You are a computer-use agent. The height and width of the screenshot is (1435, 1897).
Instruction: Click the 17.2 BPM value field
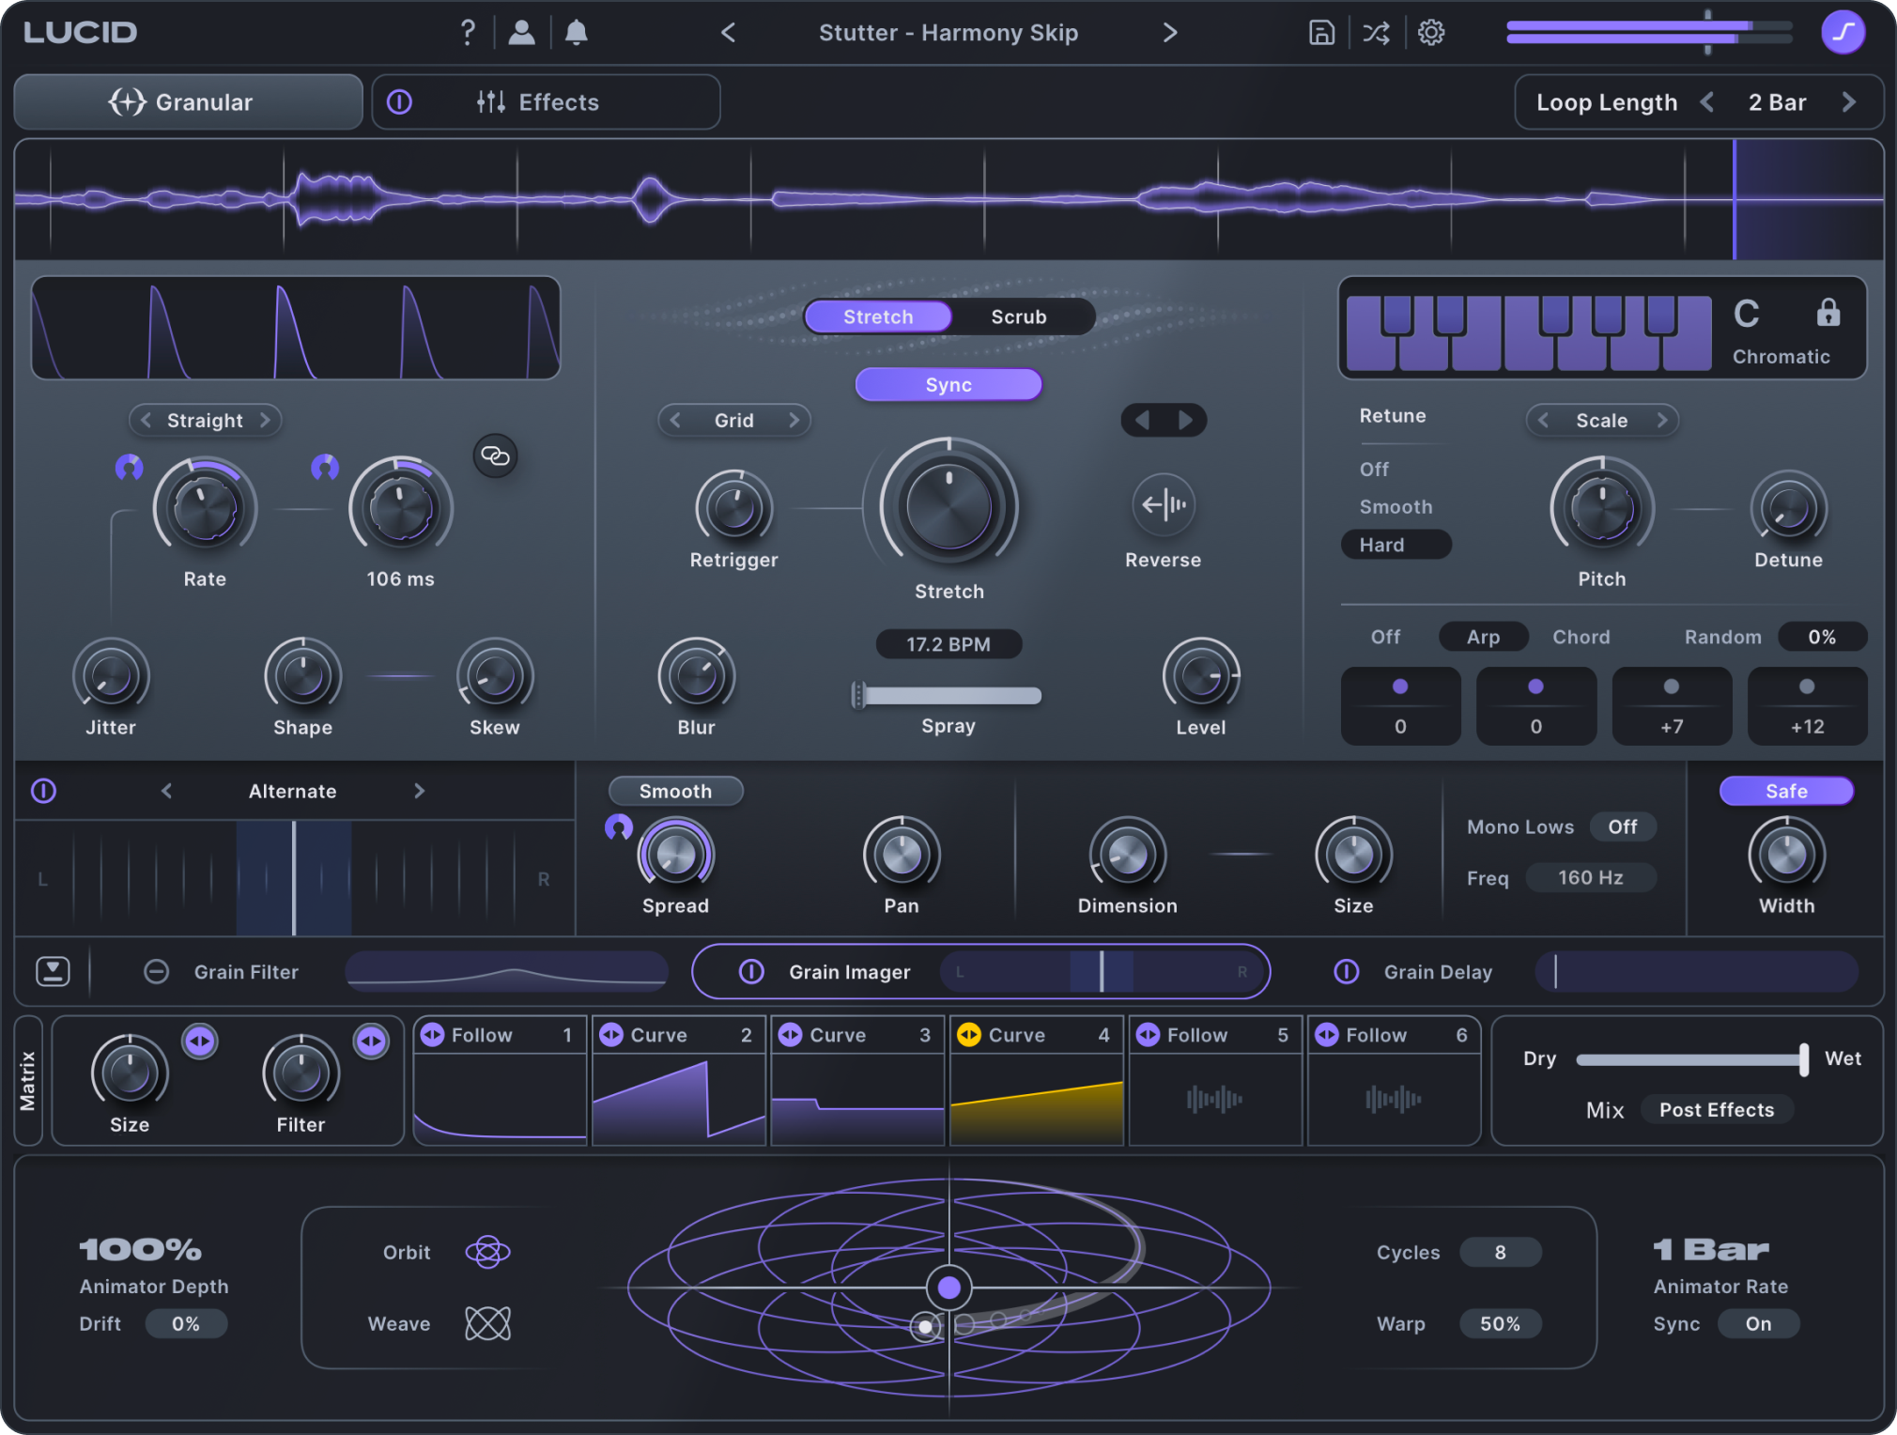click(x=948, y=644)
